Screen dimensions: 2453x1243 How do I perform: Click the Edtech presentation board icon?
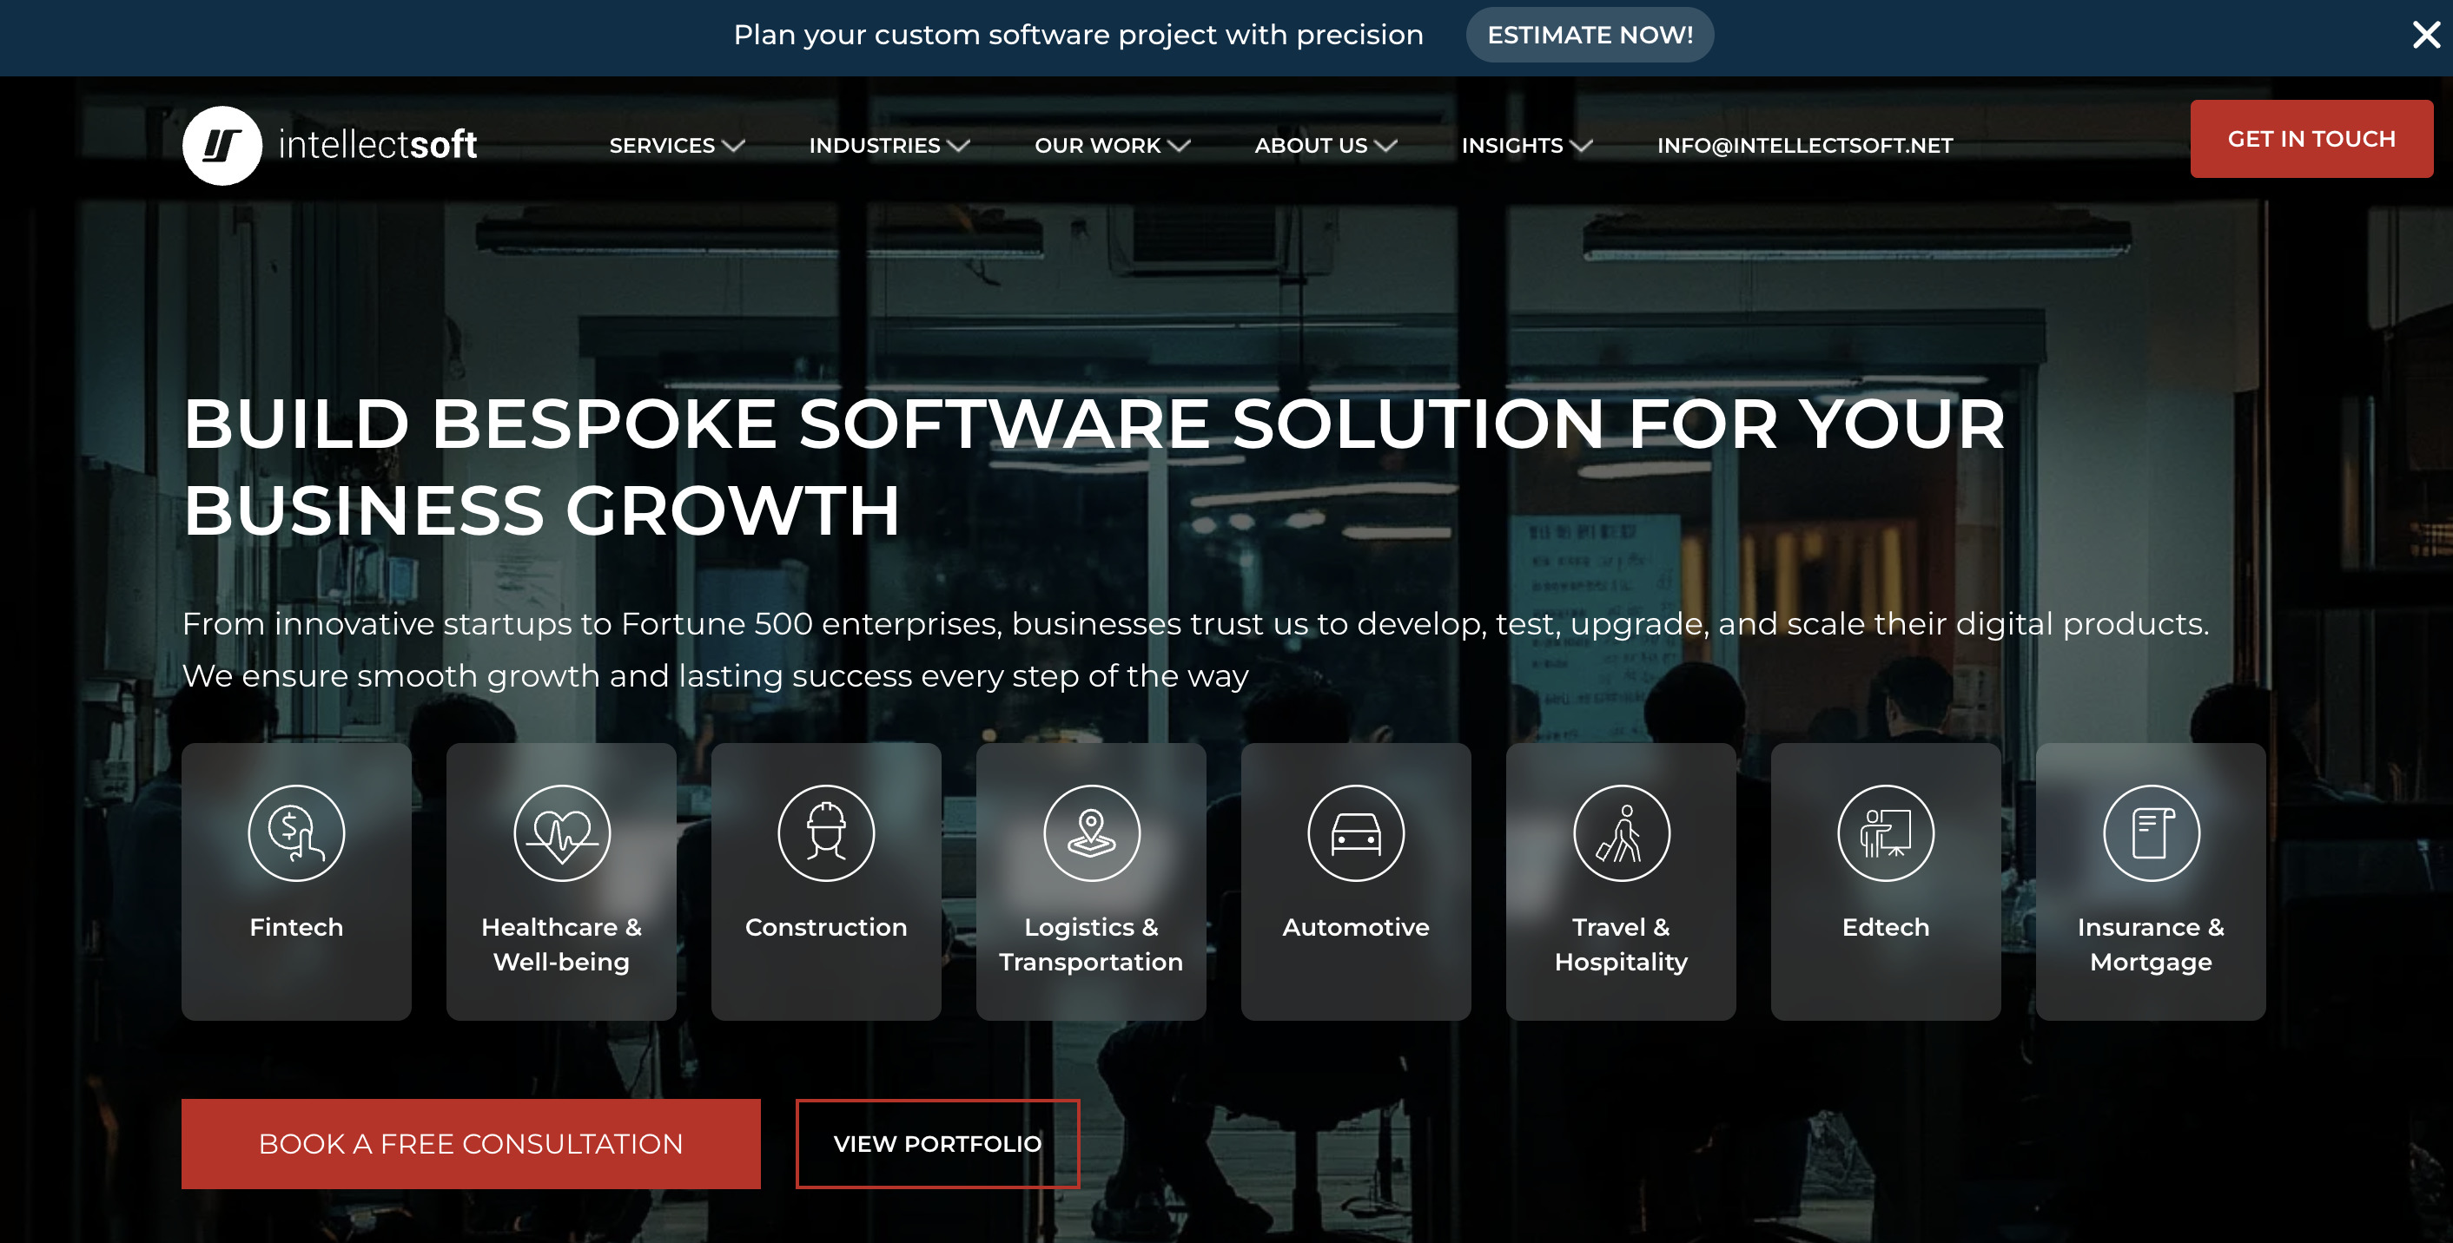1886,832
